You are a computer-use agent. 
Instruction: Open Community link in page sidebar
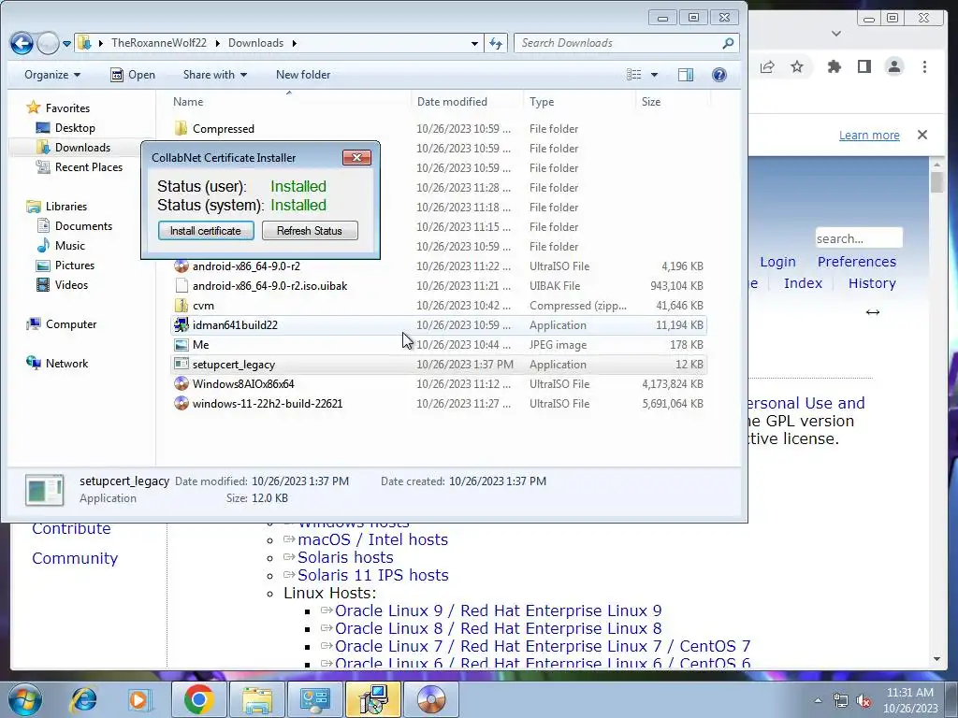[75, 558]
